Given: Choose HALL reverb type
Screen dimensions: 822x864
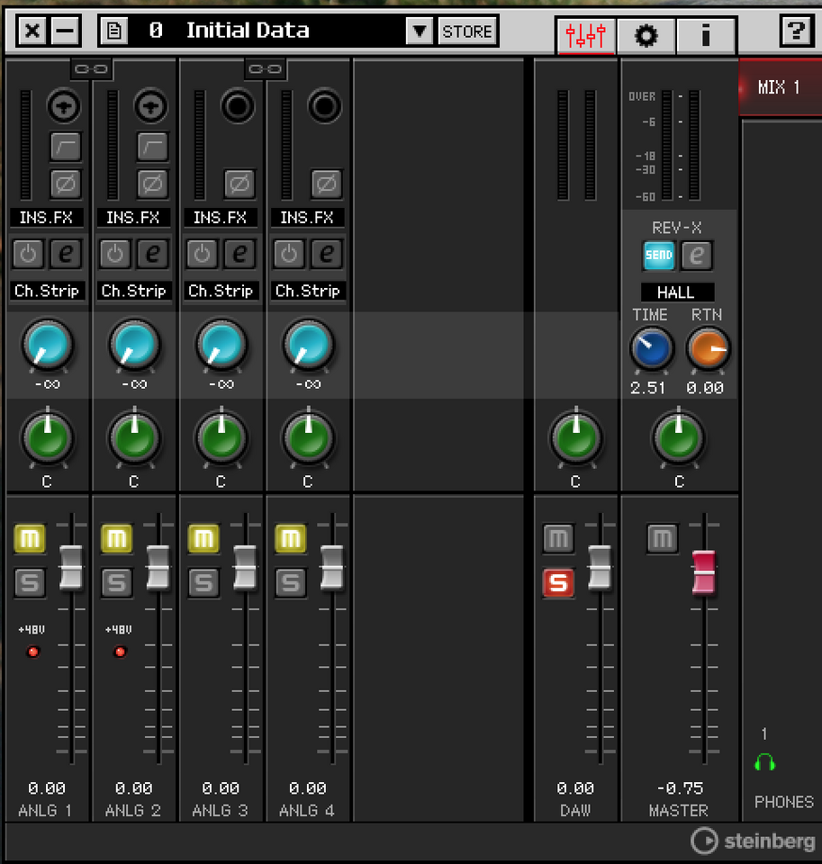Looking at the screenshot, I should pos(677,292).
